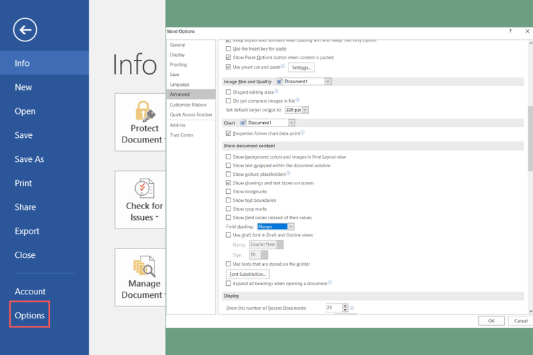Open Account in the backstage menu
Viewport: 533px width, 355px height.
point(30,292)
